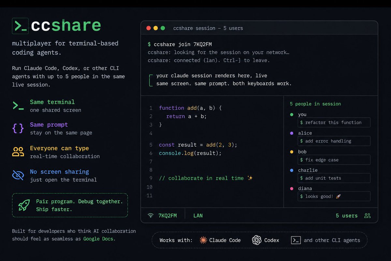Click the ccshare terminal prompt logo icon
The image size is (391, 261).
(x=20, y=26)
